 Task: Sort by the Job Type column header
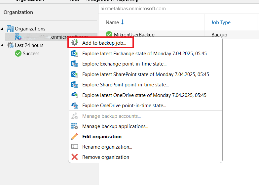(x=221, y=23)
